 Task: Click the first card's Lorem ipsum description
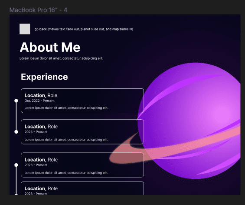(66, 108)
